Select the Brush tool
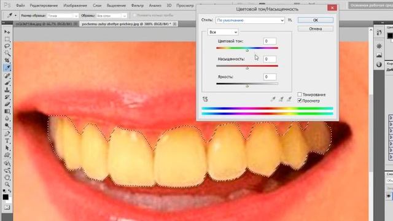393x221 pixels. pos(7,83)
